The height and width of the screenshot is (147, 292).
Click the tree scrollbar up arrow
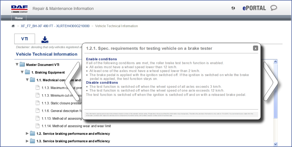tap(276, 62)
